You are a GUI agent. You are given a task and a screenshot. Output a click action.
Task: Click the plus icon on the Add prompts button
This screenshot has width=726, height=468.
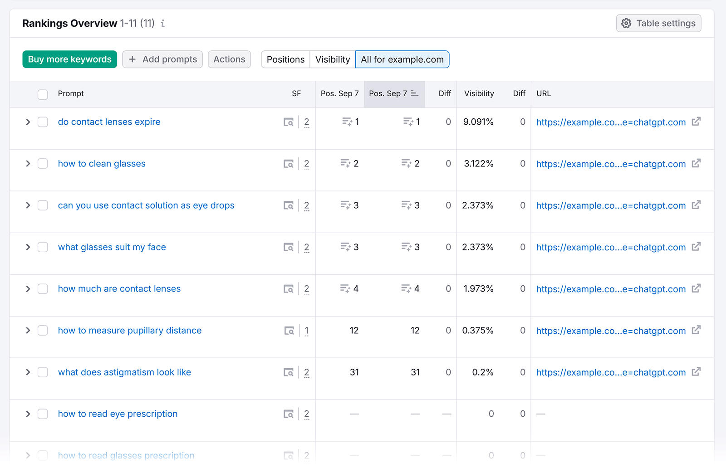tap(132, 59)
